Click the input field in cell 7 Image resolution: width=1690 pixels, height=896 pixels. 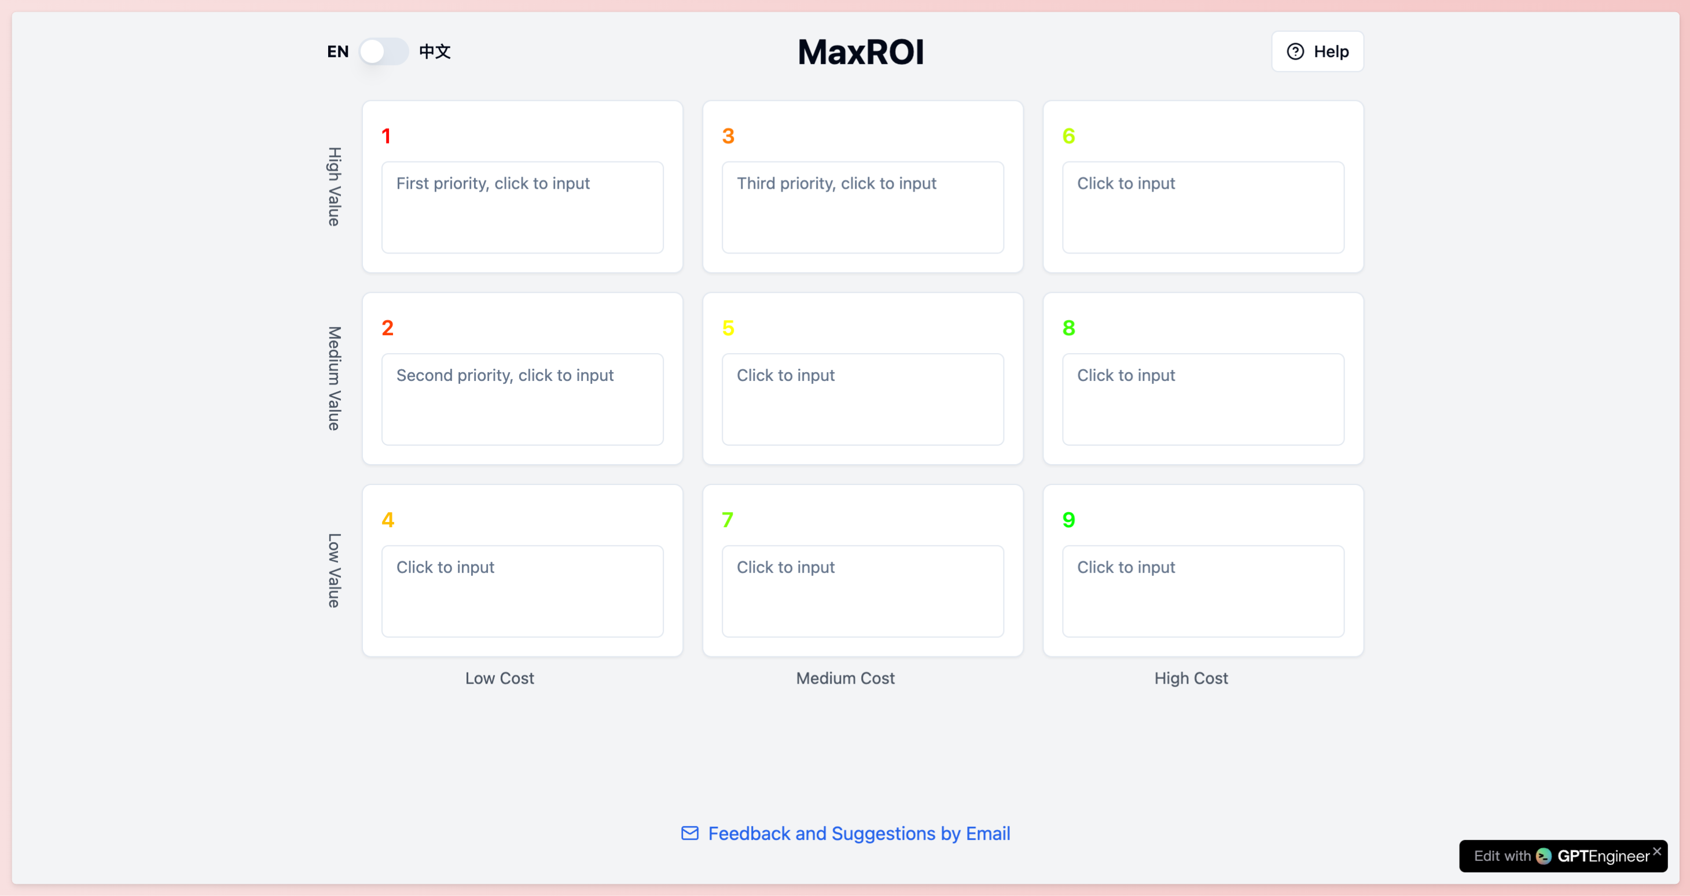(x=862, y=590)
